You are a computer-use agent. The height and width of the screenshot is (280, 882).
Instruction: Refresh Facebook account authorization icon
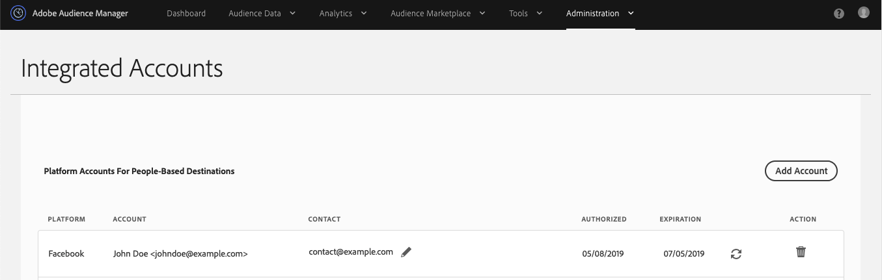(x=736, y=254)
